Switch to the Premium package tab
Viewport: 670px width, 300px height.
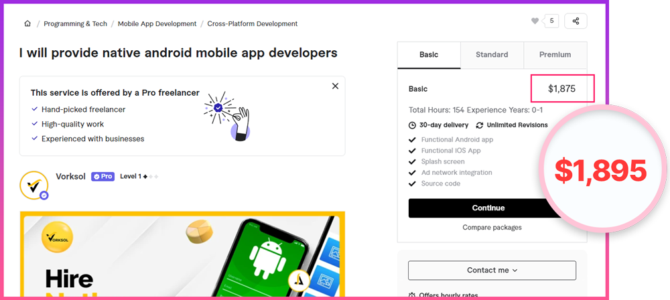click(555, 55)
